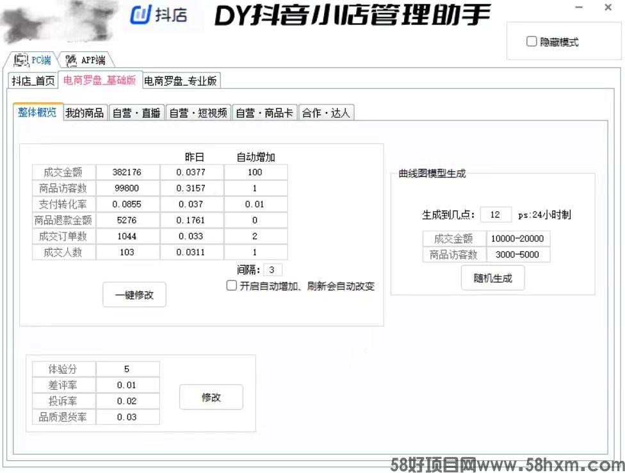Click the 成交人数 row label
Image resolution: width=625 pixels, height=473 pixels.
[x=64, y=252]
